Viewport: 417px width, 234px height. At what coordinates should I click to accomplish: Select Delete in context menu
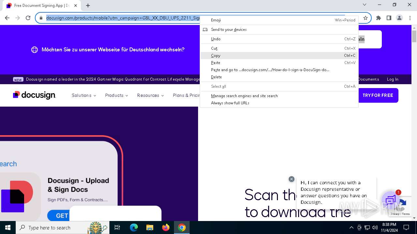point(279,77)
